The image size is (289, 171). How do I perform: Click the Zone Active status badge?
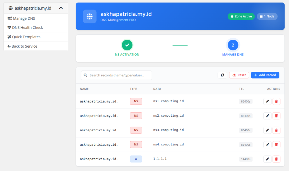pyautogui.click(x=241, y=16)
